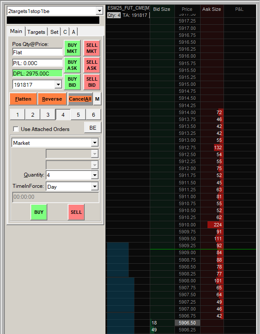Open the Targets tab
The width and height of the screenshot is (260, 334).
36,32
